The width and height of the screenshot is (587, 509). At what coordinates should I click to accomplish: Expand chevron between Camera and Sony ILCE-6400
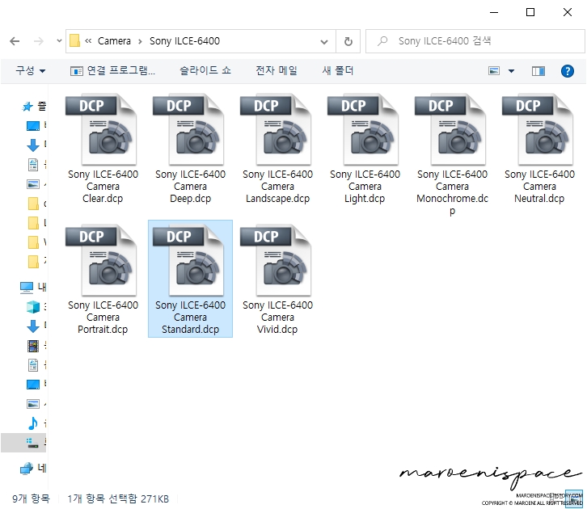[x=140, y=41]
